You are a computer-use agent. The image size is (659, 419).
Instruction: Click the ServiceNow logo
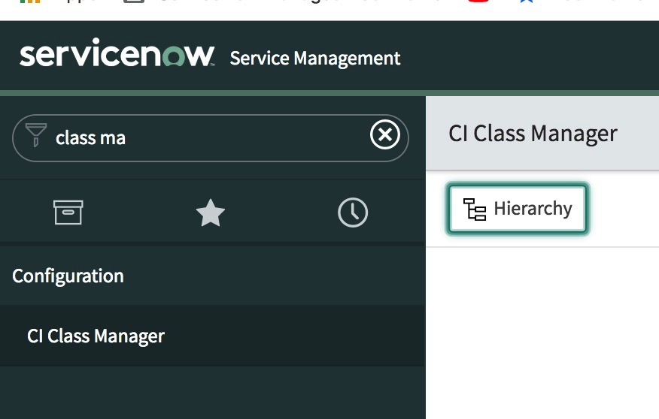click(117, 53)
